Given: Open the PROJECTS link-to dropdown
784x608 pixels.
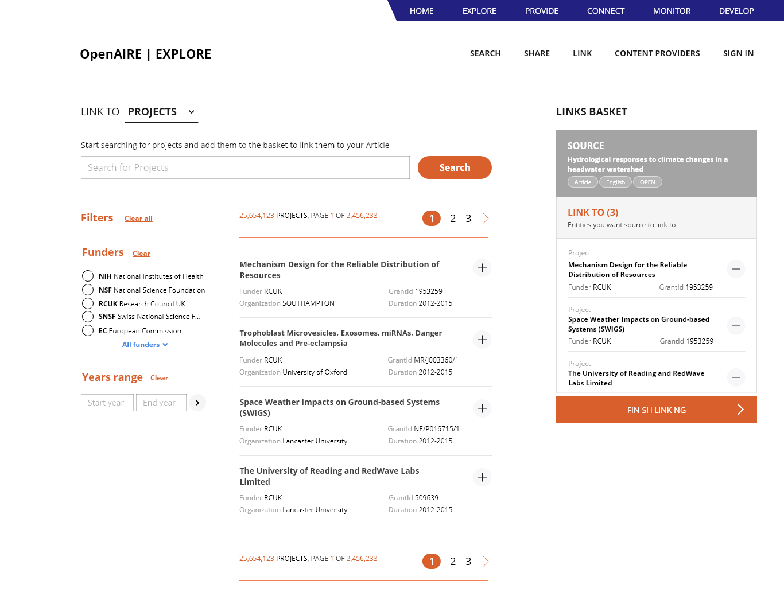Looking at the screenshot, I should tap(161, 112).
